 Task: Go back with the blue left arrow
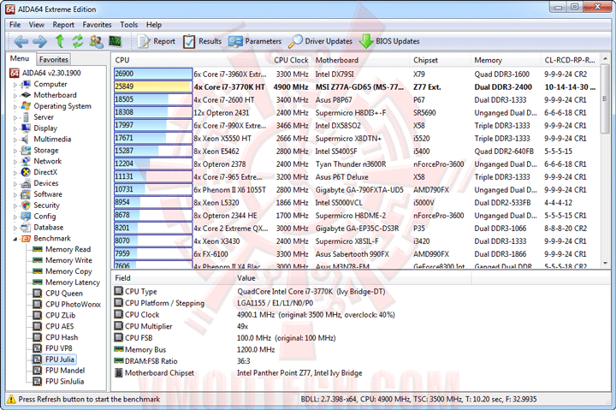tap(21, 41)
